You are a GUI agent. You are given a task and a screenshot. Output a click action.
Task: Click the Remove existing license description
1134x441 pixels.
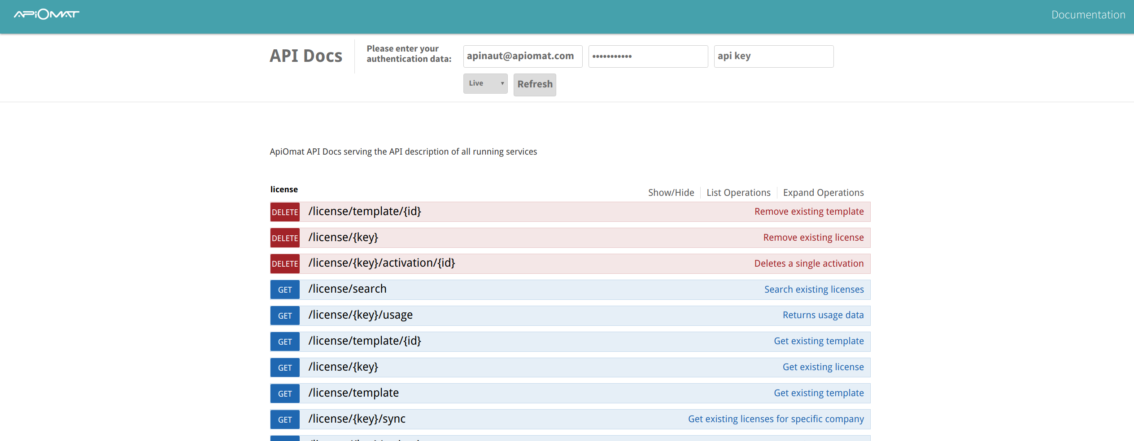(x=813, y=238)
